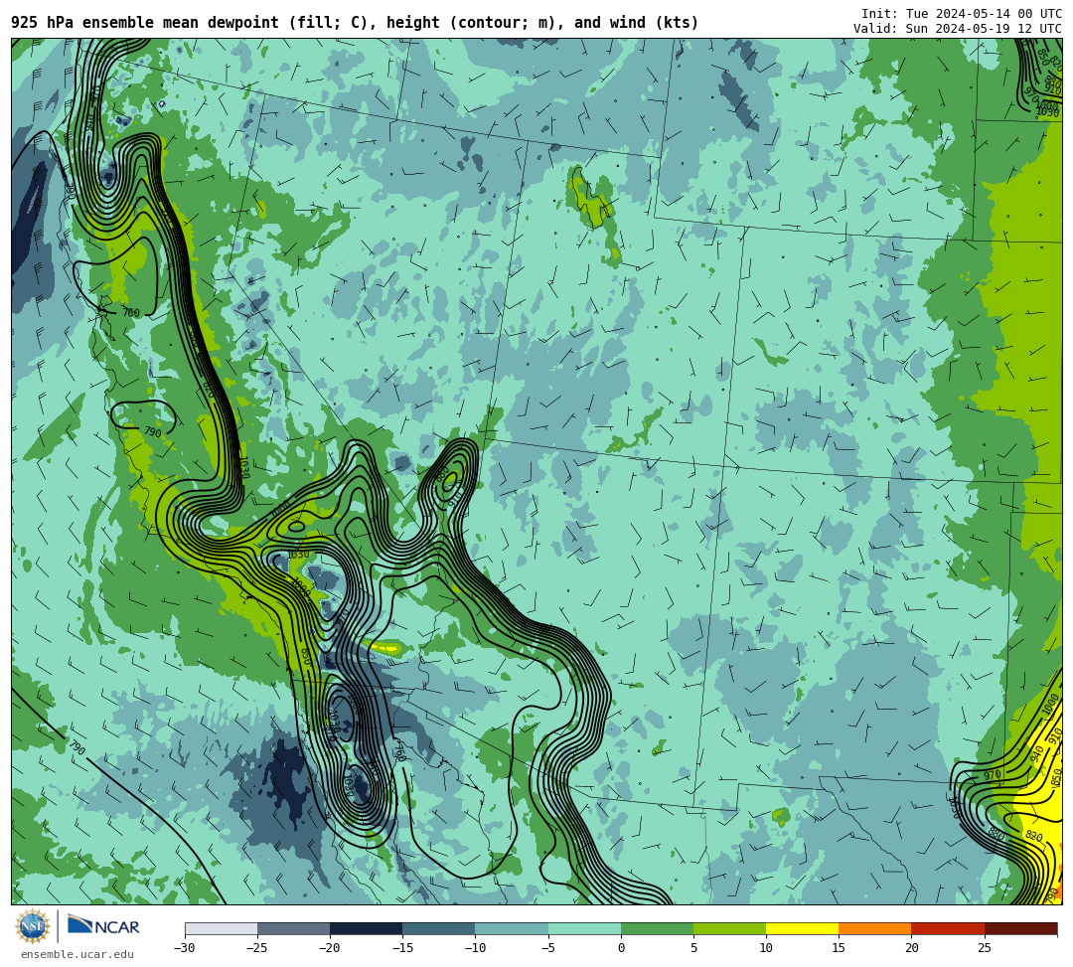
Task: Click the 'Init: Tue 2024-05-14 00 UTC' text
Action: [x=961, y=14]
